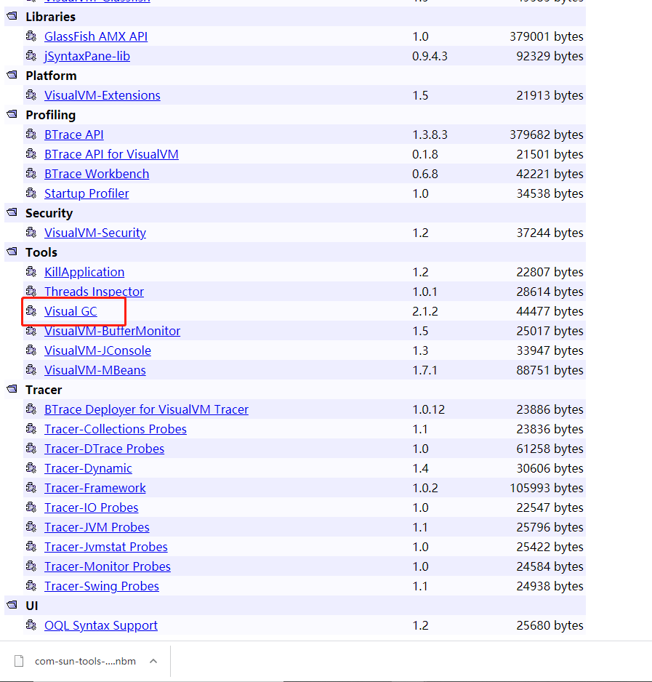
Task: Click the plugin icon beside Visual GC
Action: tap(31, 311)
